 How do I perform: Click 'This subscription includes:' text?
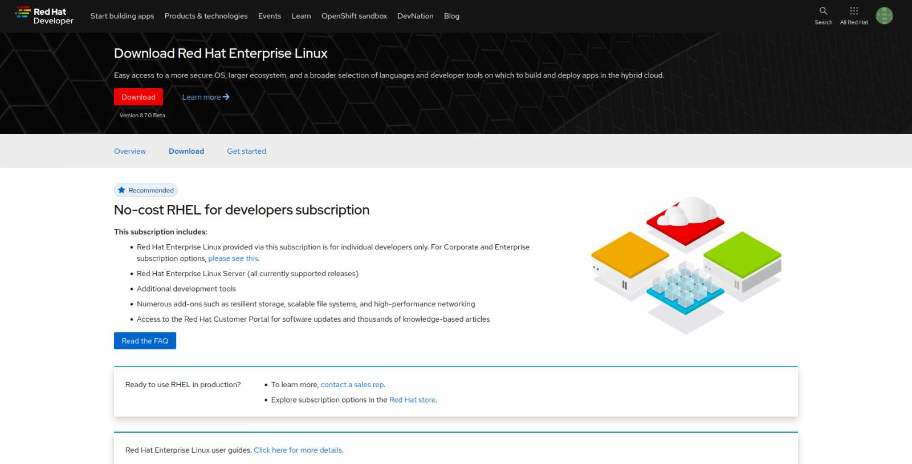(x=161, y=232)
